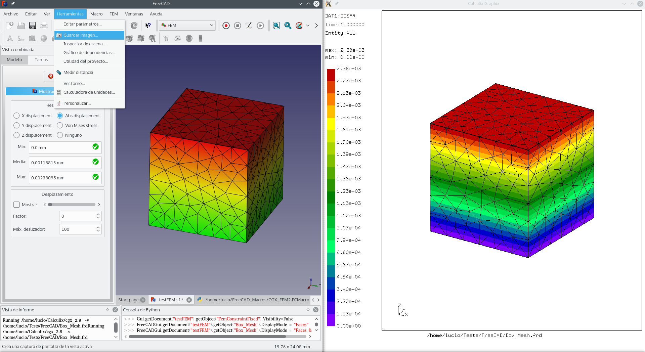Start macro recording with red record icon
645x352 pixels.
[x=226, y=26]
